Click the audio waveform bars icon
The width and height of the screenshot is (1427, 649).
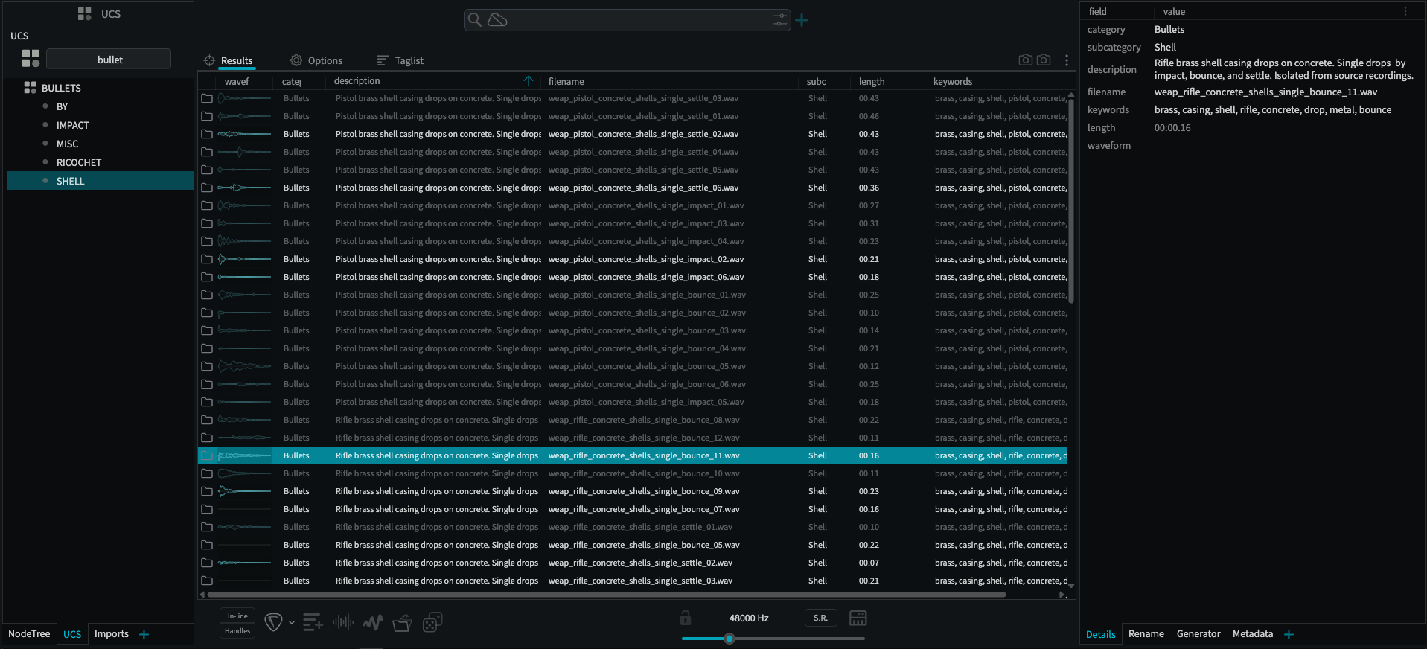tap(343, 621)
